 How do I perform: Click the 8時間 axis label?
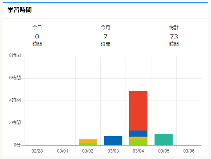coord(15,55)
